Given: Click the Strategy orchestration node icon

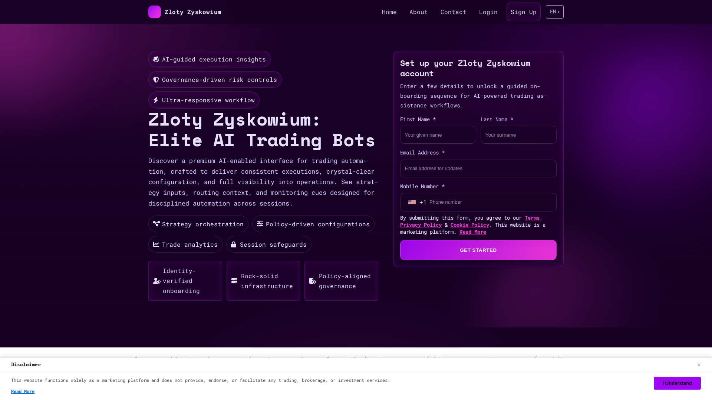Looking at the screenshot, I should coord(156,224).
